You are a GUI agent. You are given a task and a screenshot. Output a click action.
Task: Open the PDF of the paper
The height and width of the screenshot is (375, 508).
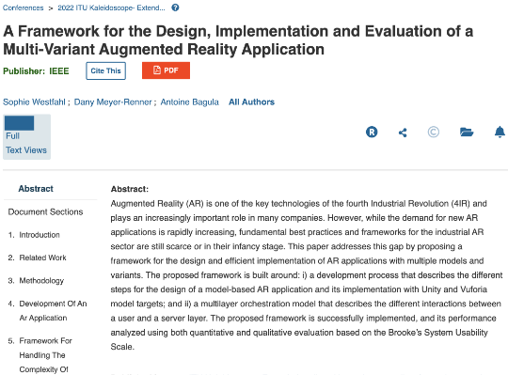tap(166, 70)
